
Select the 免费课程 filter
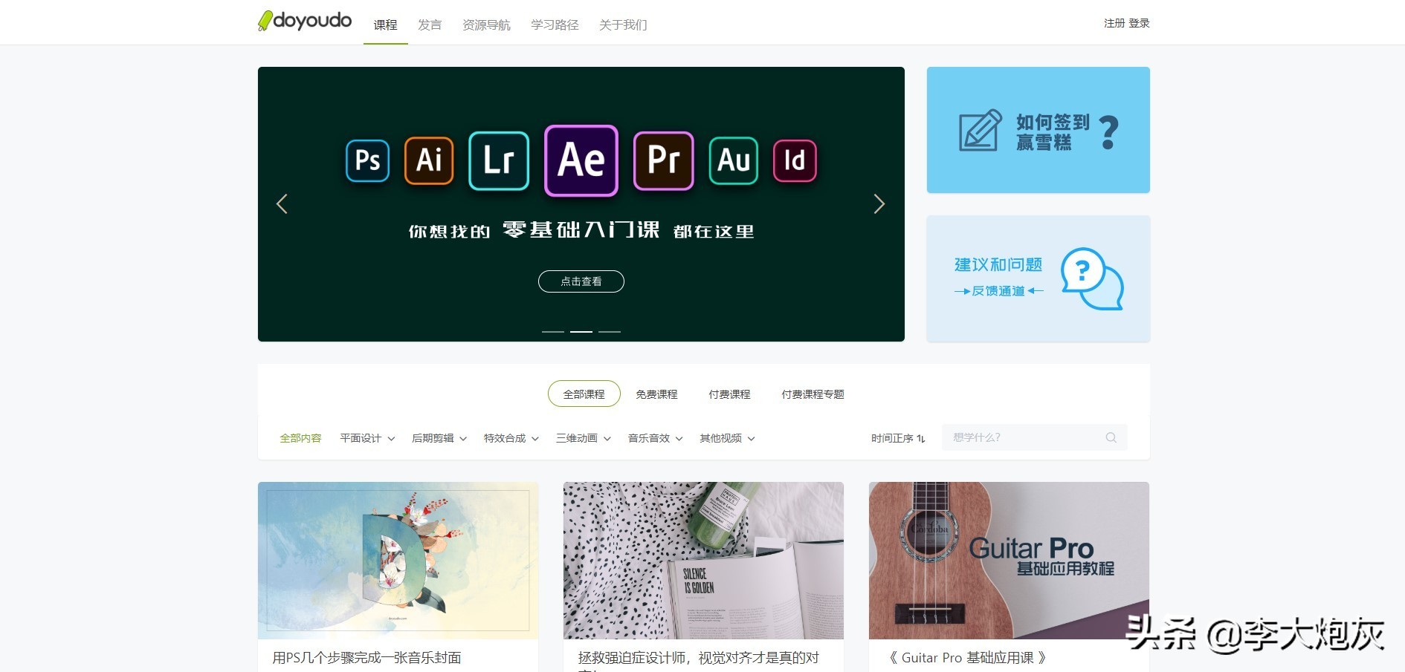[656, 394]
